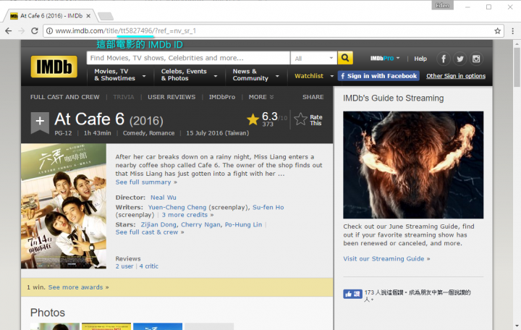This screenshot has height=330, width=521.
Task: Expand the Watchlist dropdown arrow
Action: (x=331, y=76)
